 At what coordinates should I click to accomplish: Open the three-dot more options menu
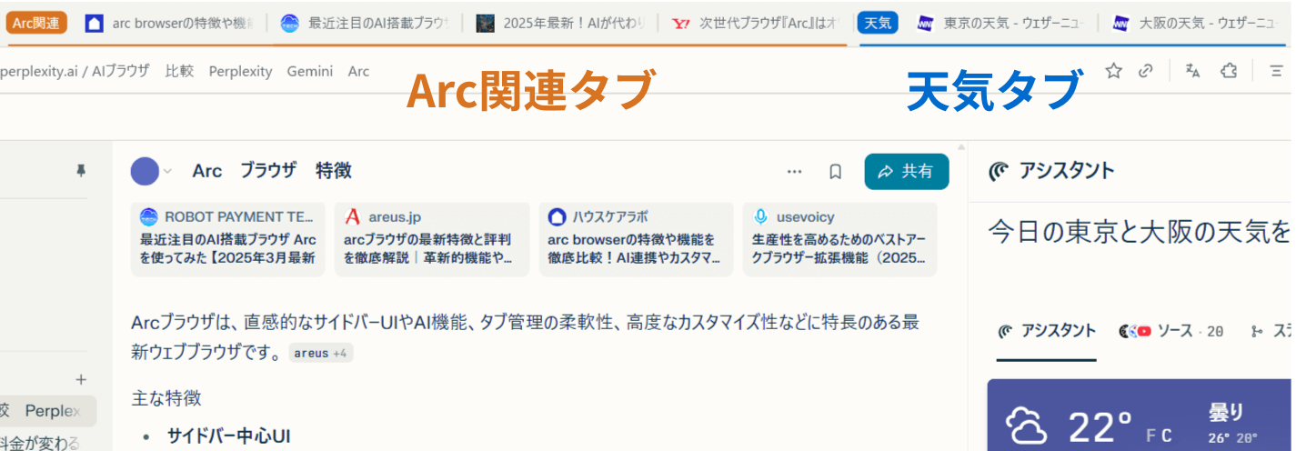point(795,172)
